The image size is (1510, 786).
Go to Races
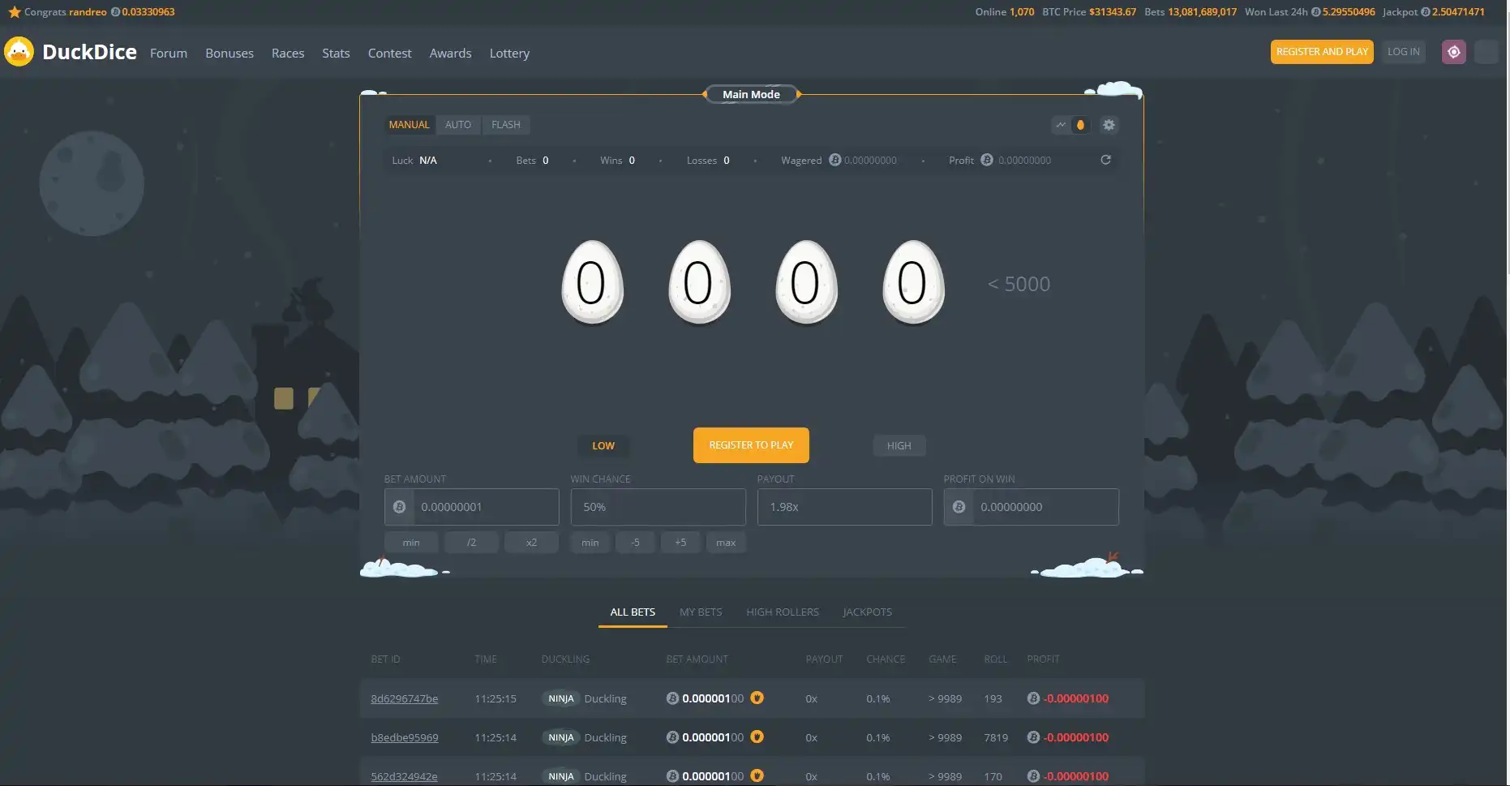288,54
